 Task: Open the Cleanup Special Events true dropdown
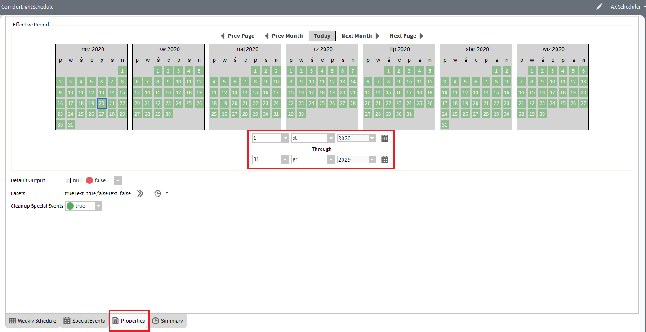[x=98, y=206]
